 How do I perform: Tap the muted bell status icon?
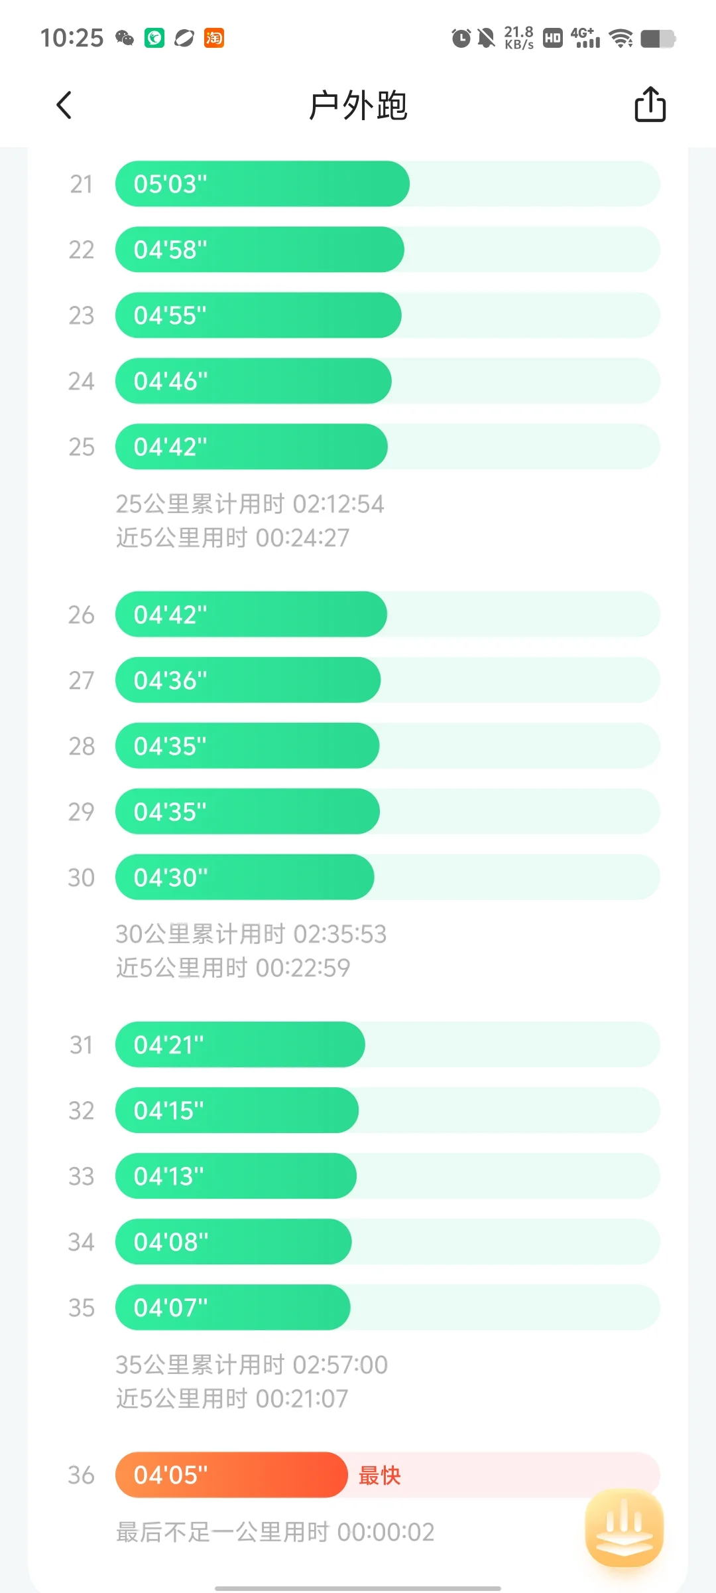tap(487, 38)
